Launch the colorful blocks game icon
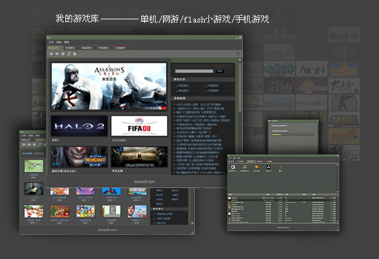The width and height of the screenshot is (379, 259). coord(245,167)
